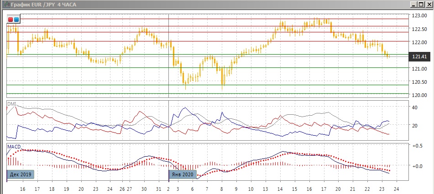This screenshot has height=194, width=434.
Task: Select the DMI indicator label
Action: [11, 104]
